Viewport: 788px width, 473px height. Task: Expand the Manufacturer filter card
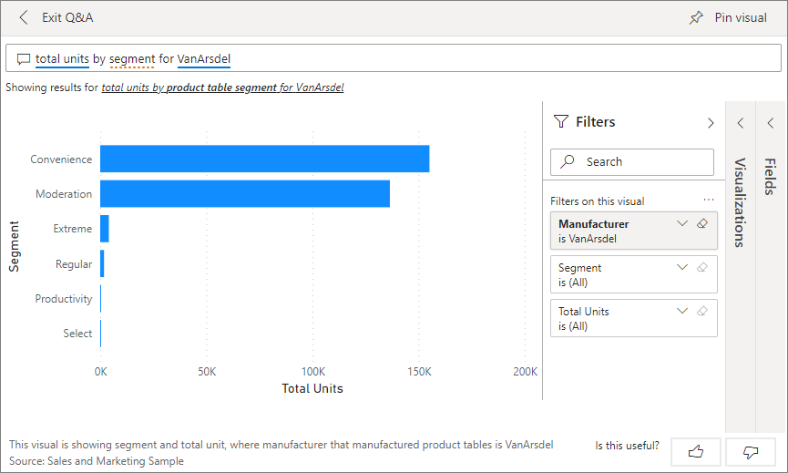(x=681, y=224)
